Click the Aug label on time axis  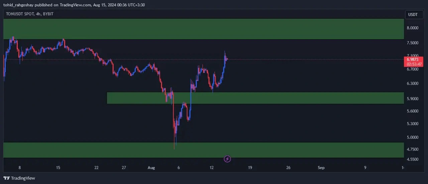(151, 168)
